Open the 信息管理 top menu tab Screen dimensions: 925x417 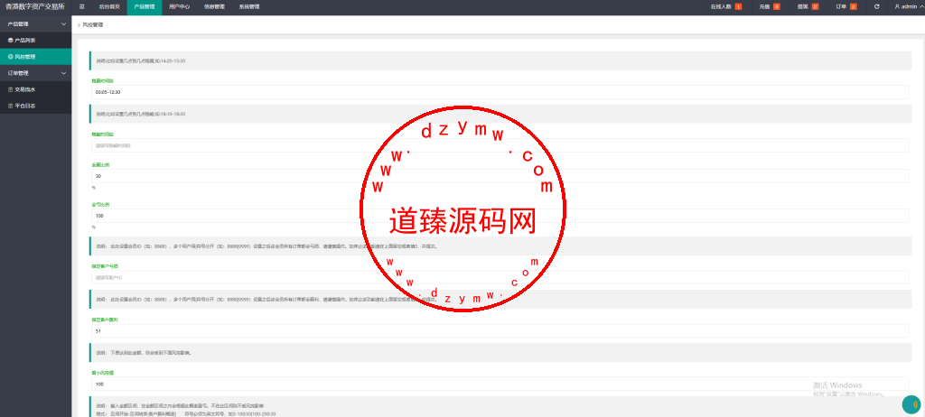214,7
